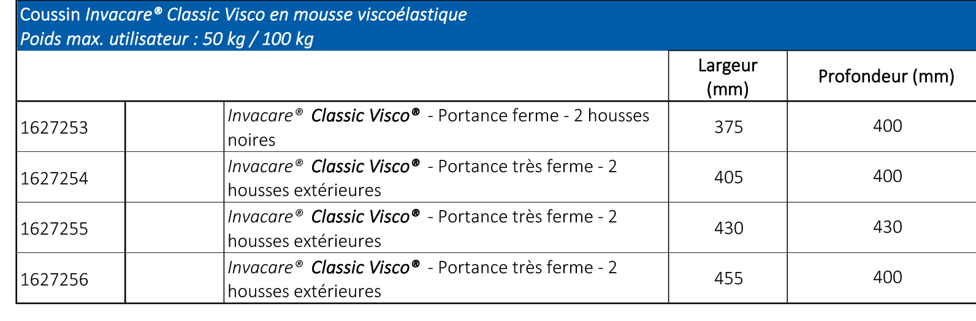This screenshot has height=321, width=976.
Task: Click the width value 375
Action: tap(728, 127)
